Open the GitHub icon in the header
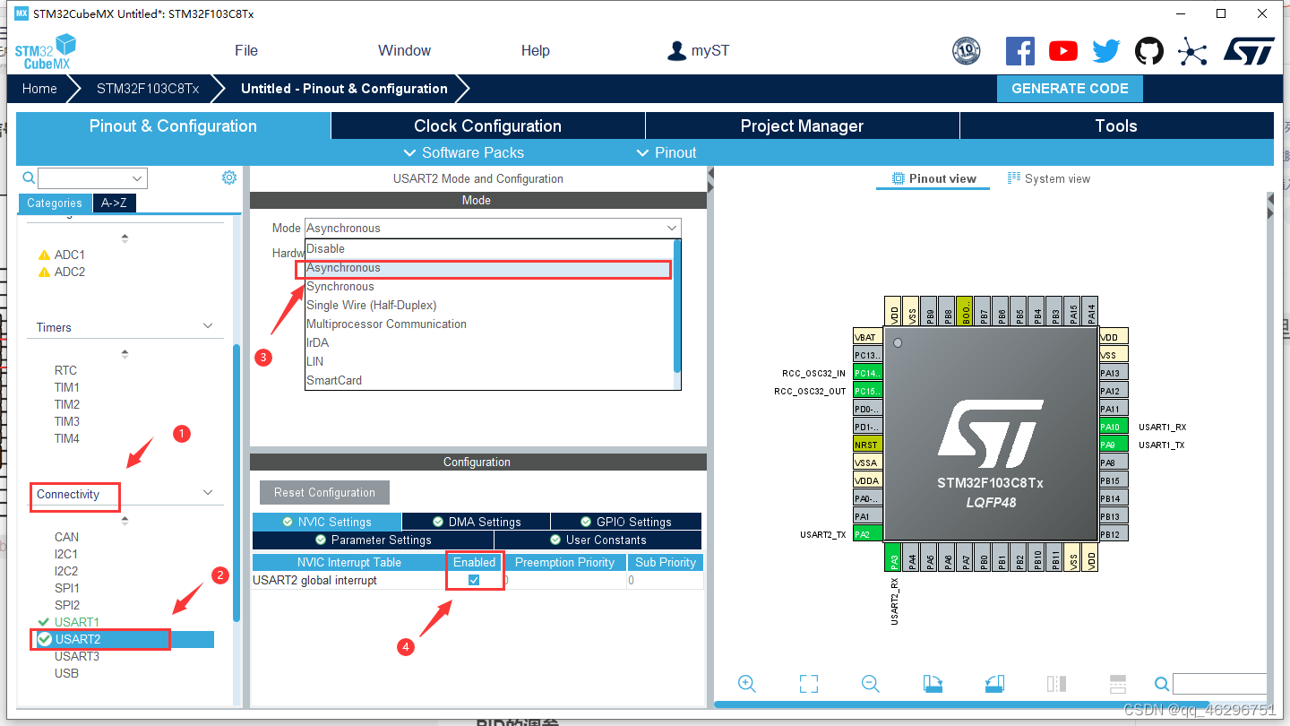 (1149, 51)
